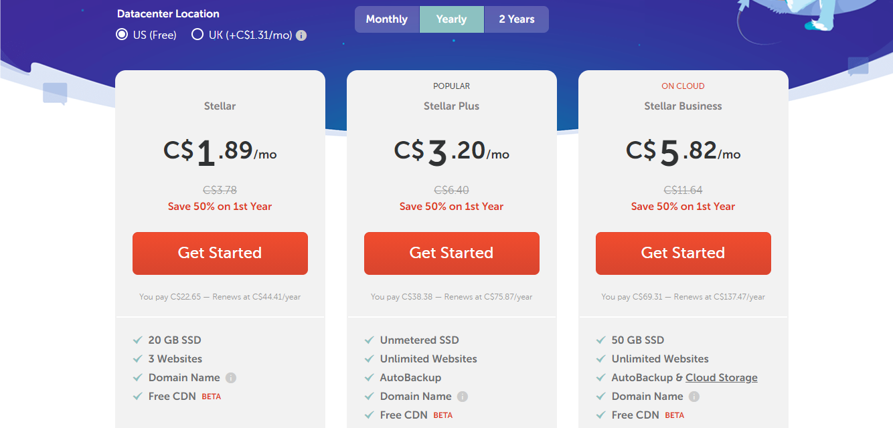Viewport: 893px width, 428px height.
Task: Click checkmark icon next to Unmetered SSD
Action: [370, 340]
